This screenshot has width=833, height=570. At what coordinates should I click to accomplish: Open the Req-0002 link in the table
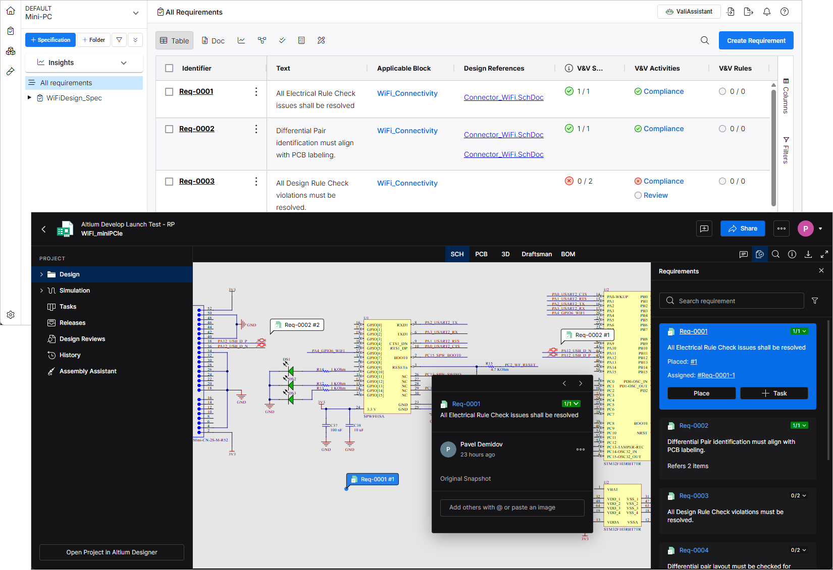[x=197, y=129]
